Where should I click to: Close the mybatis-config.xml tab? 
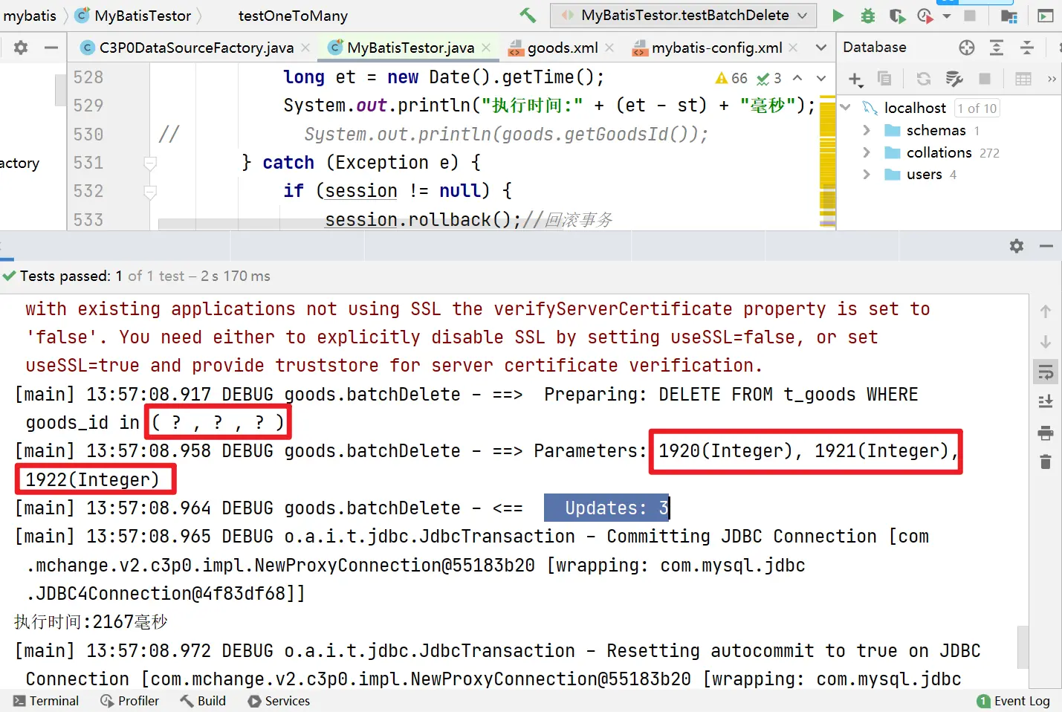coord(793,48)
